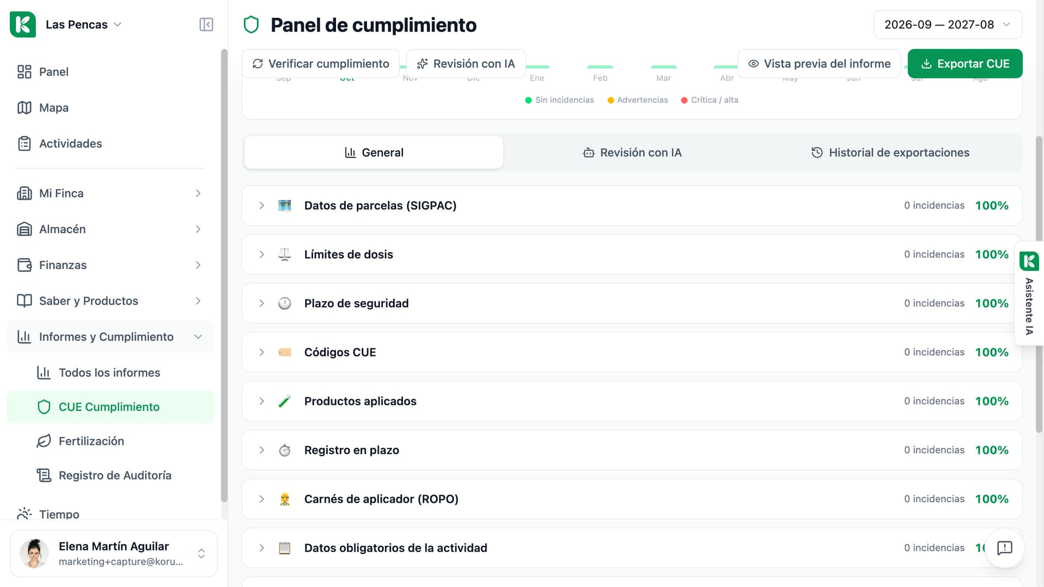
Task: Click the clock icon of Plazo de seguridad
Action: coord(285,303)
